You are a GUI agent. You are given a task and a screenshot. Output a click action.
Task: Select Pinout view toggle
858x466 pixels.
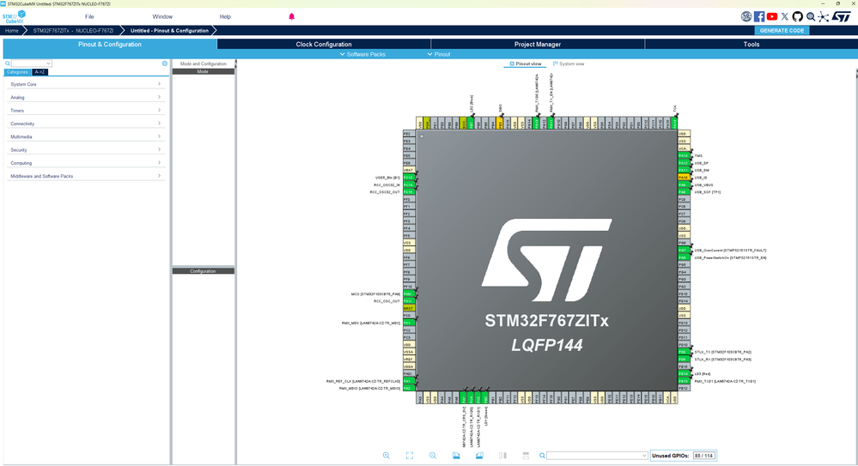click(526, 64)
